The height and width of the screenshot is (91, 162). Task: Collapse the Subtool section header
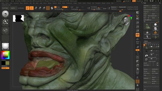coord(146,41)
